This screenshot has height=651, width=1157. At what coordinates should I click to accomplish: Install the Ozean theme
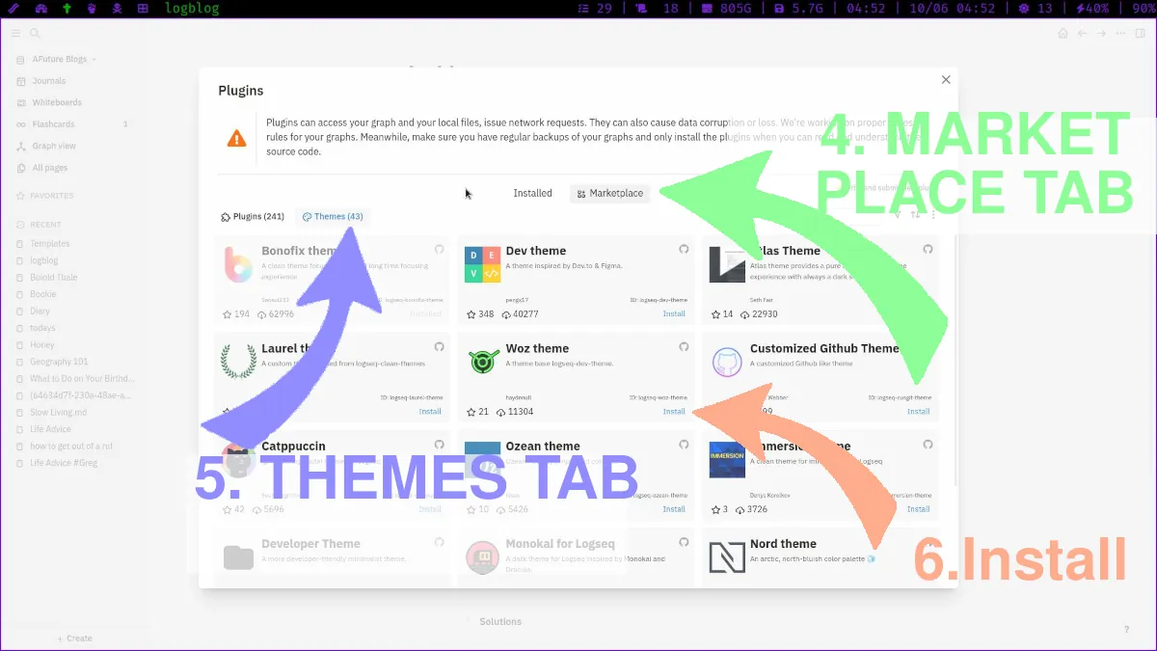[x=674, y=509]
